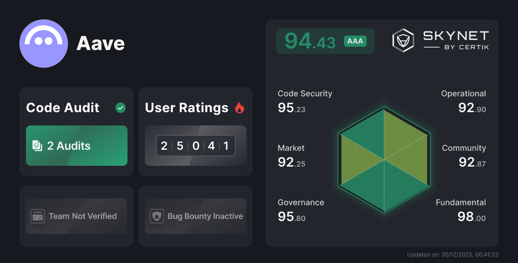Screen dimensions: 518x263
Task: Click the user ratings counter 25041
Action: 195,146
